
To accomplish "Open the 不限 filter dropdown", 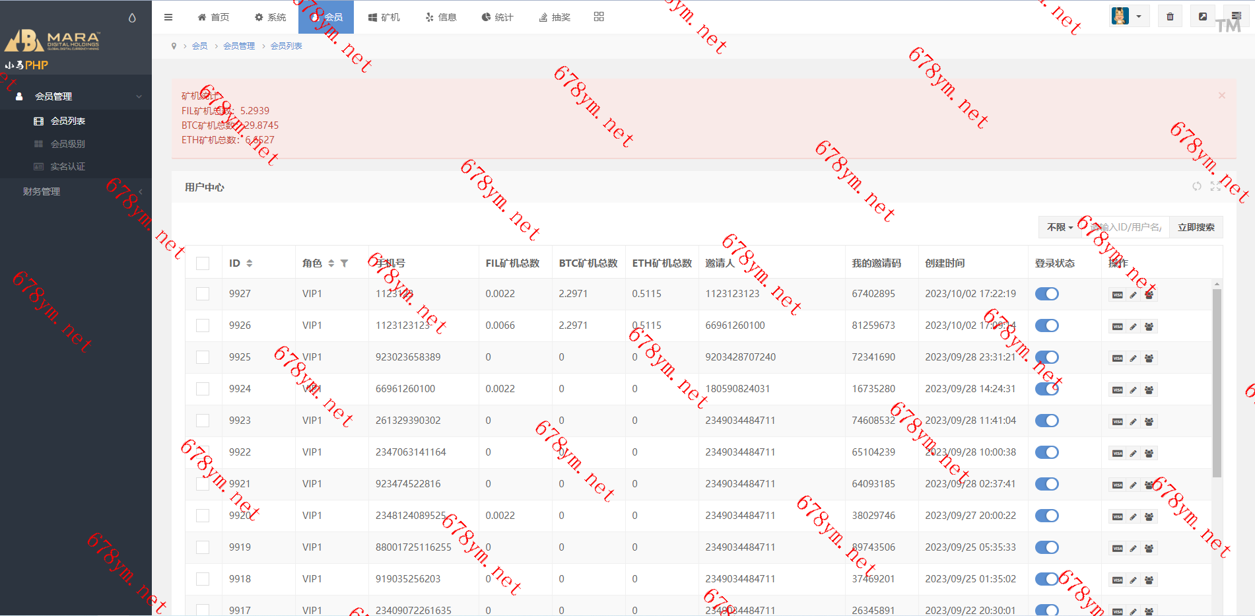I will [x=1060, y=227].
